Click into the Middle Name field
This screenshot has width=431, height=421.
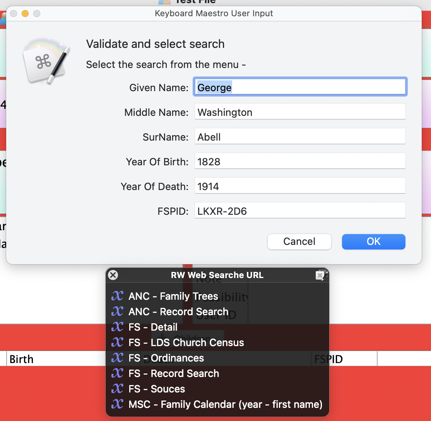click(300, 111)
